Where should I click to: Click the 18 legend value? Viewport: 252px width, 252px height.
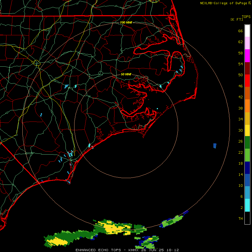pos(241,164)
